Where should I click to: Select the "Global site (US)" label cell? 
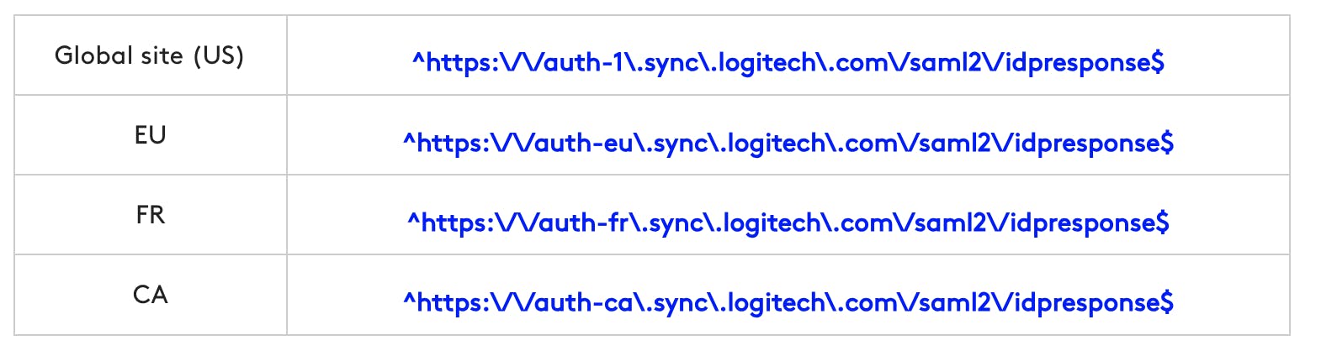click(150, 56)
